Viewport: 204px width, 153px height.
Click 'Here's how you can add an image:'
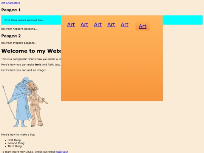23,70
